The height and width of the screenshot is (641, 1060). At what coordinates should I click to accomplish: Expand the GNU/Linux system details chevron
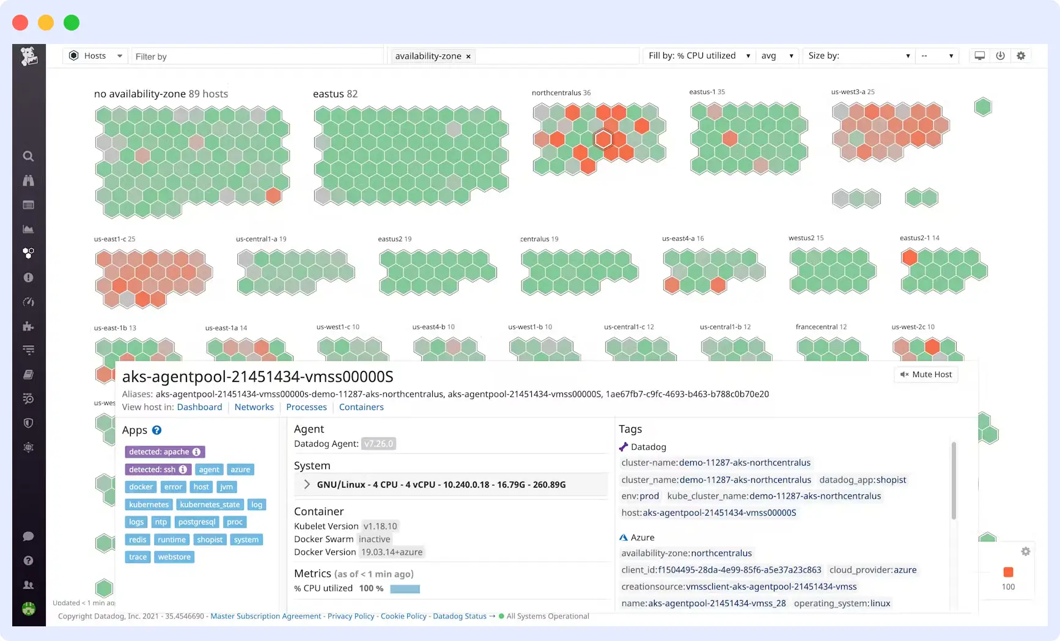tap(306, 485)
